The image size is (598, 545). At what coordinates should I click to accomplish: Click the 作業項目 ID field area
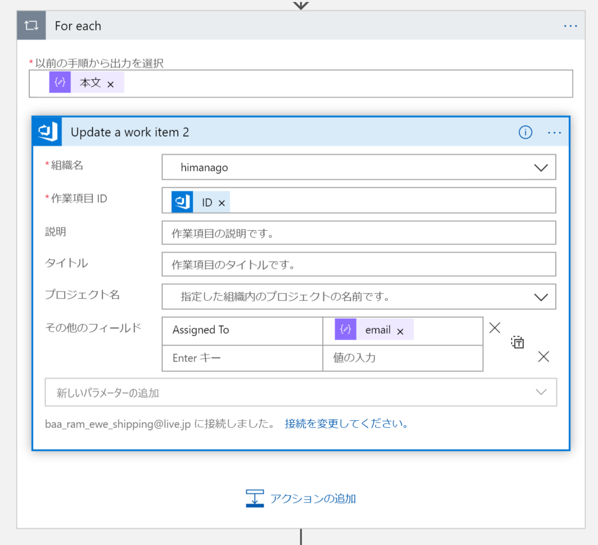pyautogui.click(x=359, y=200)
